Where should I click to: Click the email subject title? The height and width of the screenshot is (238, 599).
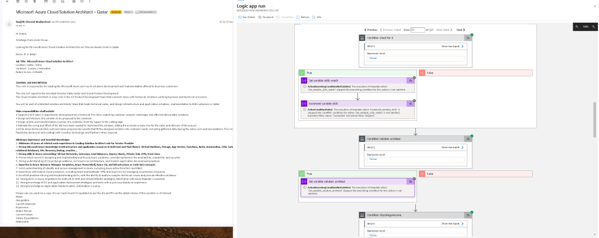click(62, 12)
